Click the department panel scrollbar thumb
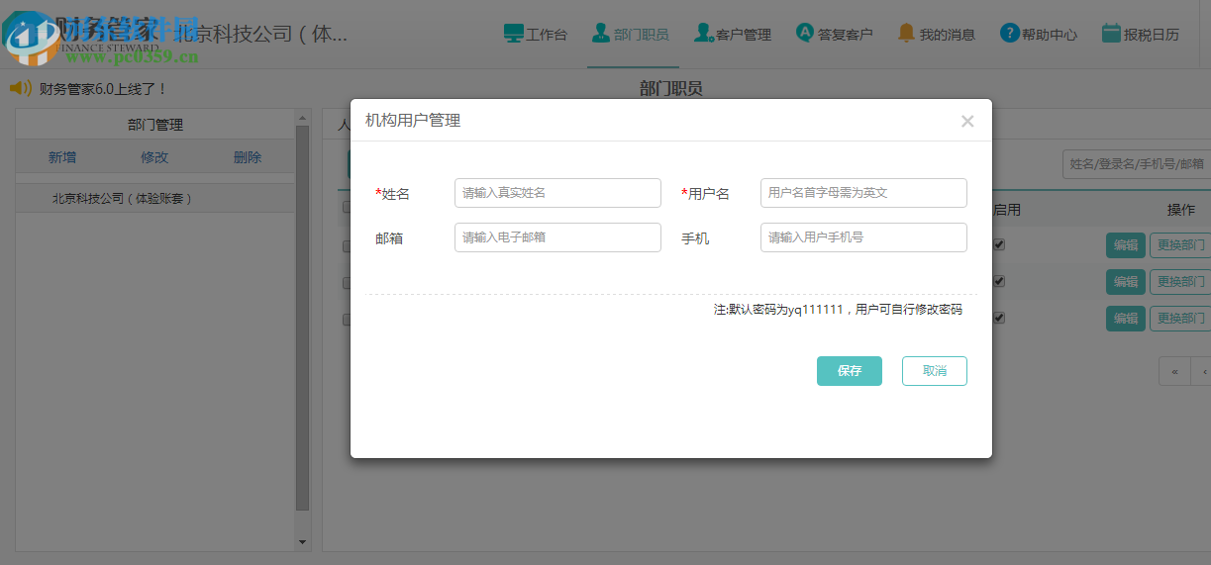1211x565 pixels. click(303, 319)
